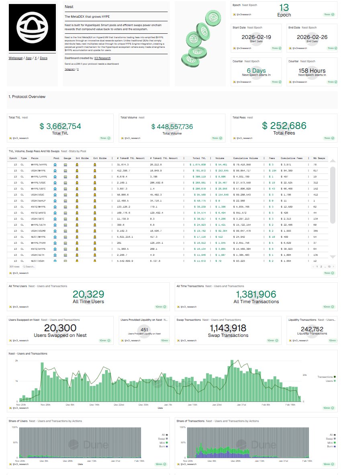Open the Ext Bribe icon for KNTQ/kHYPE row
This screenshot has height=475, width=341.
click(x=95, y=249)
